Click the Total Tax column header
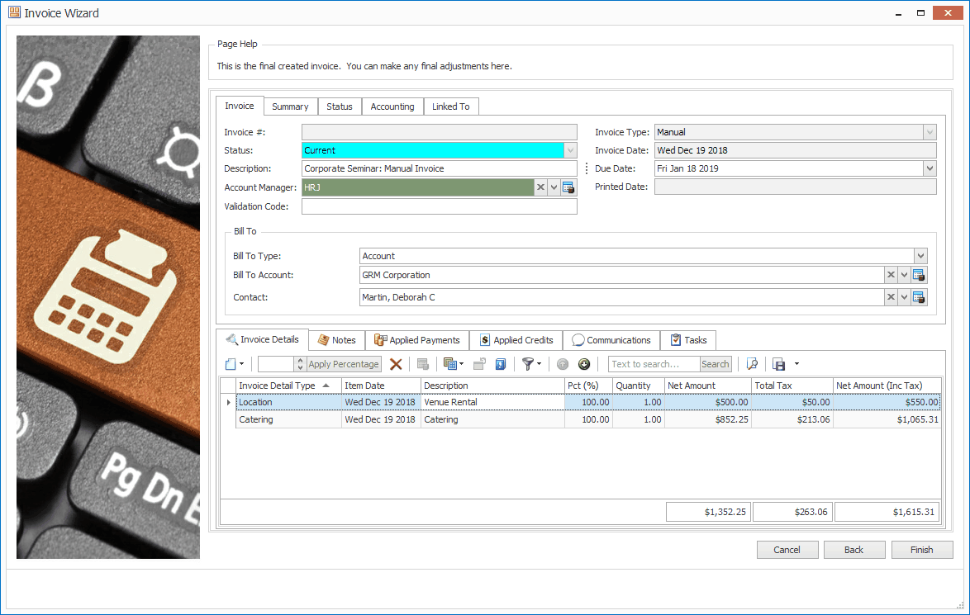Screen dimensions: 970x615 click(x=792, y=385)
